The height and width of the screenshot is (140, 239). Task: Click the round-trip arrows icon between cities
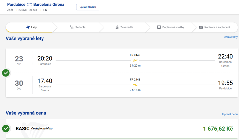click(x=29, y=5)
